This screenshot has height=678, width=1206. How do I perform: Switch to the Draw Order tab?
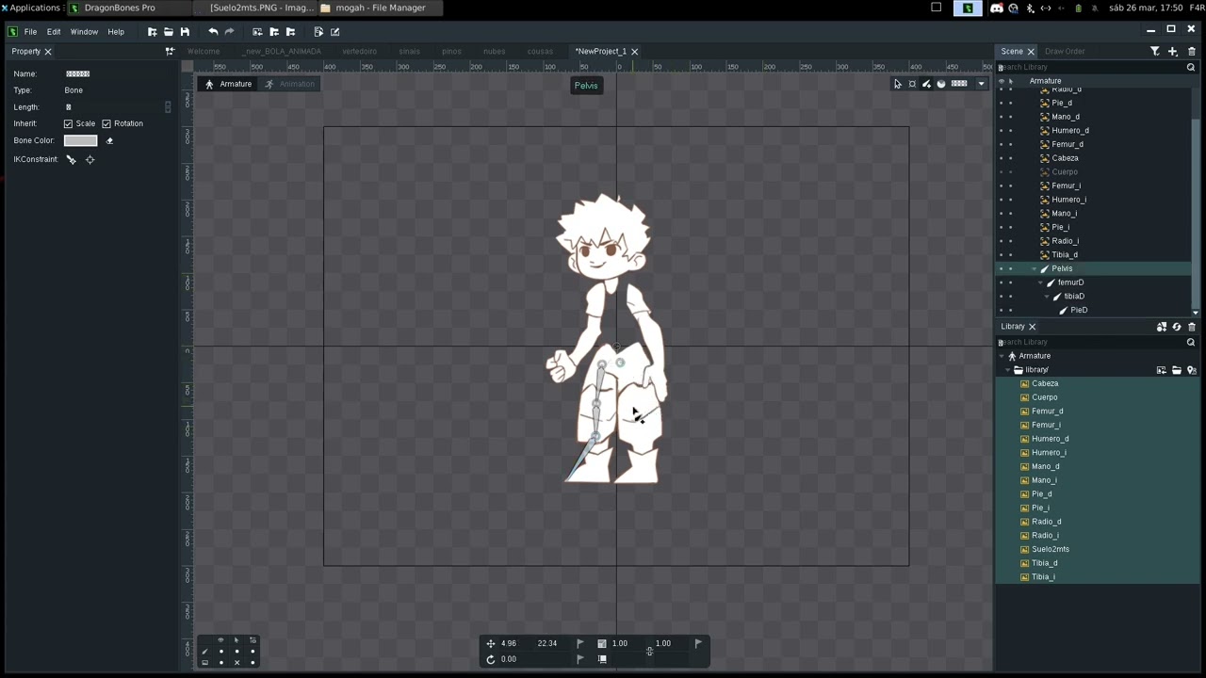click(1065, 52)
